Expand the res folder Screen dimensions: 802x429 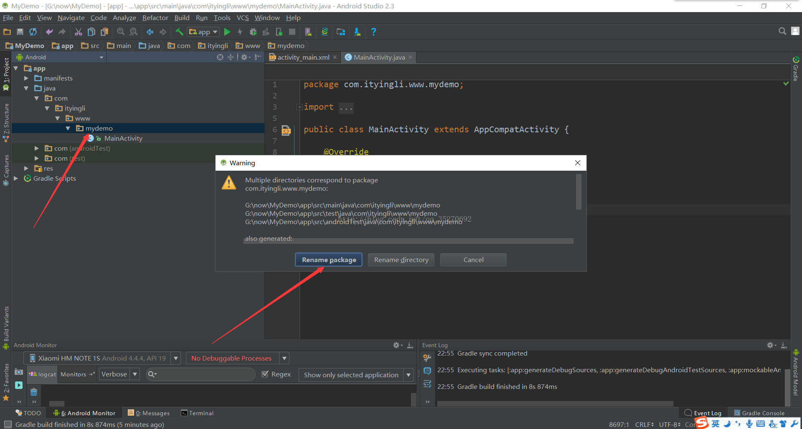click(x=26, y=168)
